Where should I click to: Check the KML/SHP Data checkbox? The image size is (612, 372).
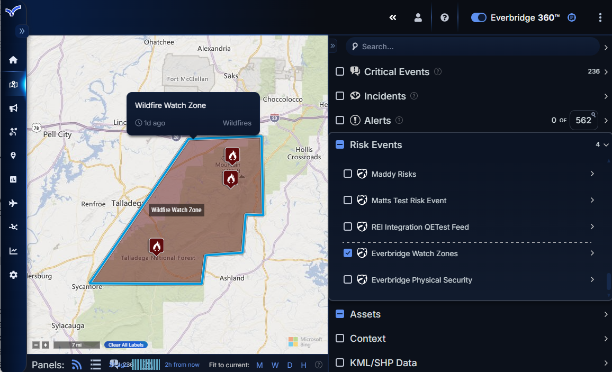(340, 362)
